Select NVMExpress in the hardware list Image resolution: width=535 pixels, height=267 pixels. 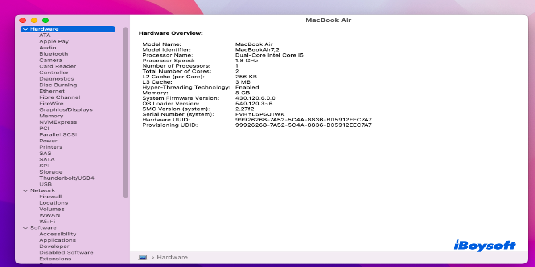click(x=58, y=122)
